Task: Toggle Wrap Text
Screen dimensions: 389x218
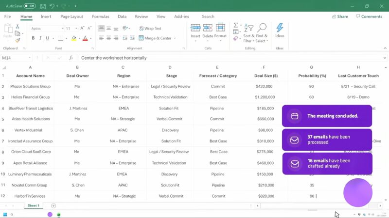Action: (x=150, y=29)
